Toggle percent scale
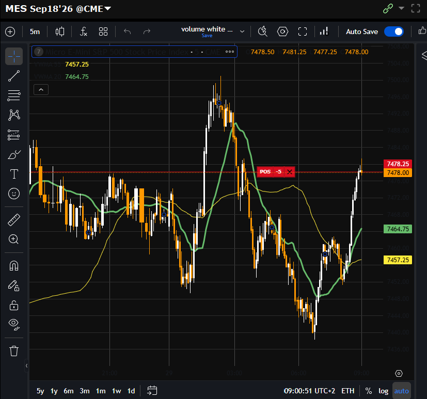This screenshot has width=427, height=399. point(369,391)
